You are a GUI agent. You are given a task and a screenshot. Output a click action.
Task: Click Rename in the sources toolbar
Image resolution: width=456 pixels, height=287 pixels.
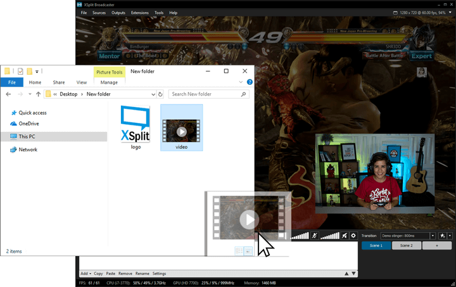click(x=142, y=273)
